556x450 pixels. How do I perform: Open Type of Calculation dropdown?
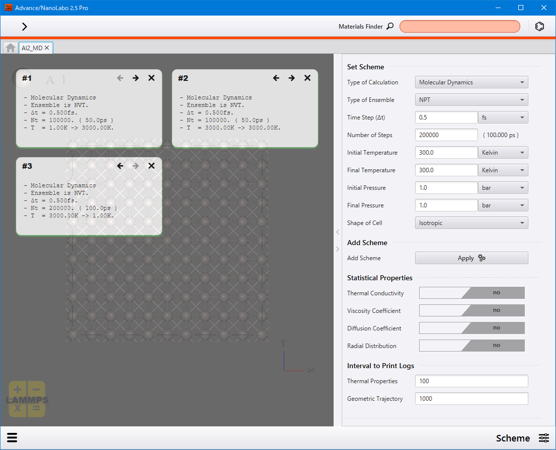[471, 82]
